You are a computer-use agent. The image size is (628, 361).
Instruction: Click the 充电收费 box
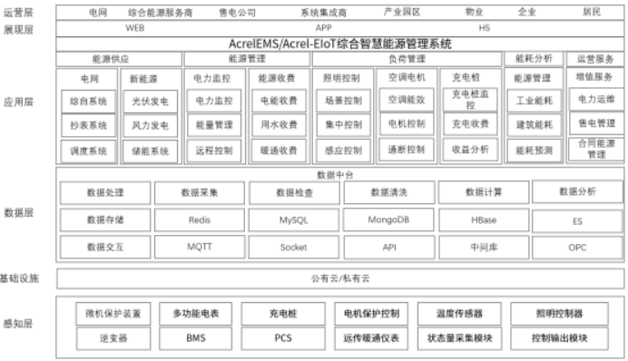[471, 124]
